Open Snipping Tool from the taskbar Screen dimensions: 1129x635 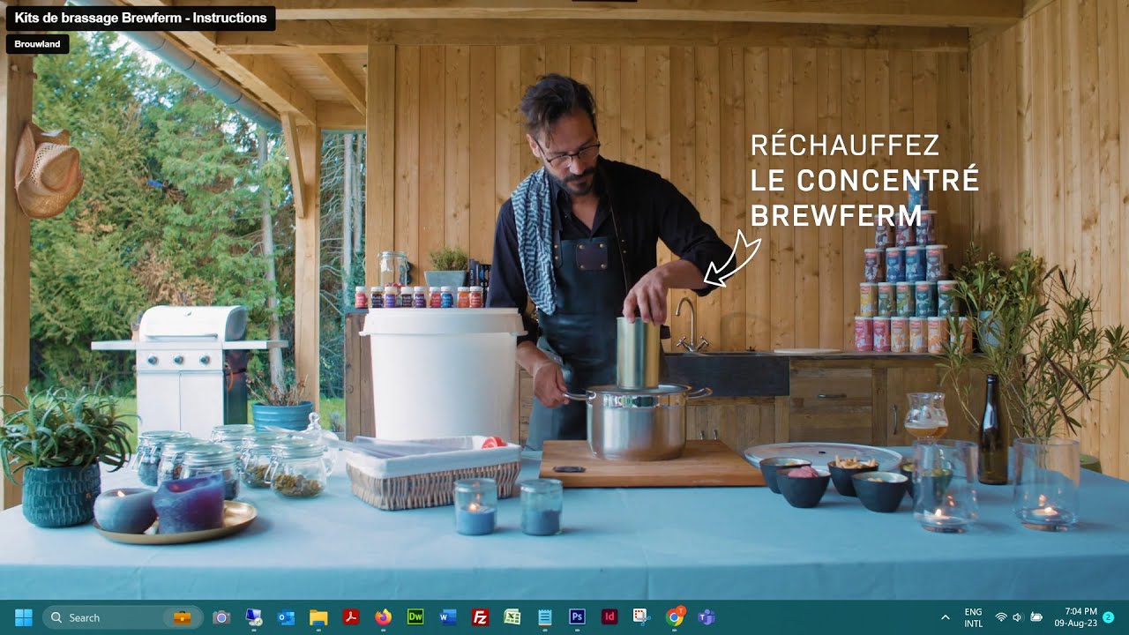[x=642, y=617]
